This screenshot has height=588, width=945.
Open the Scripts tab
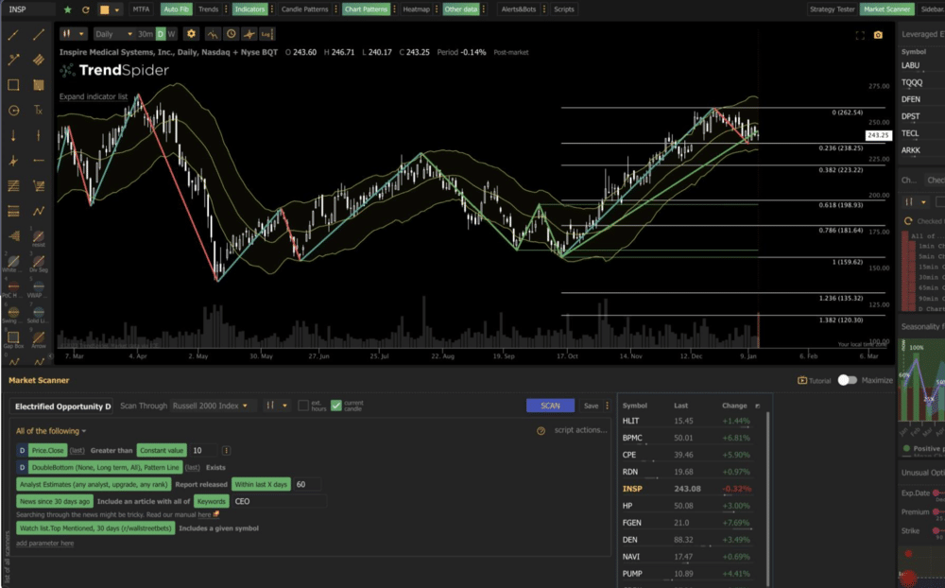pos(564,9)
